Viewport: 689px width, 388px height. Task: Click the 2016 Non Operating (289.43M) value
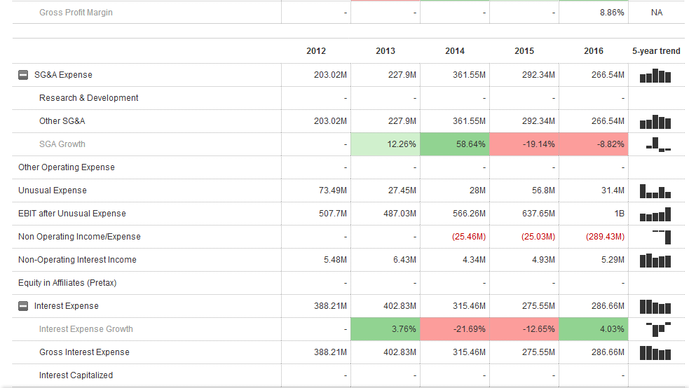point(605,237)
